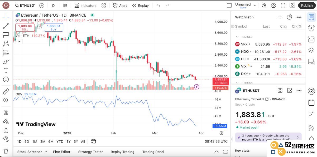Open the Stock Screener dropdown arrow
Screen dimensions: 317x157
tap(46, 152)
